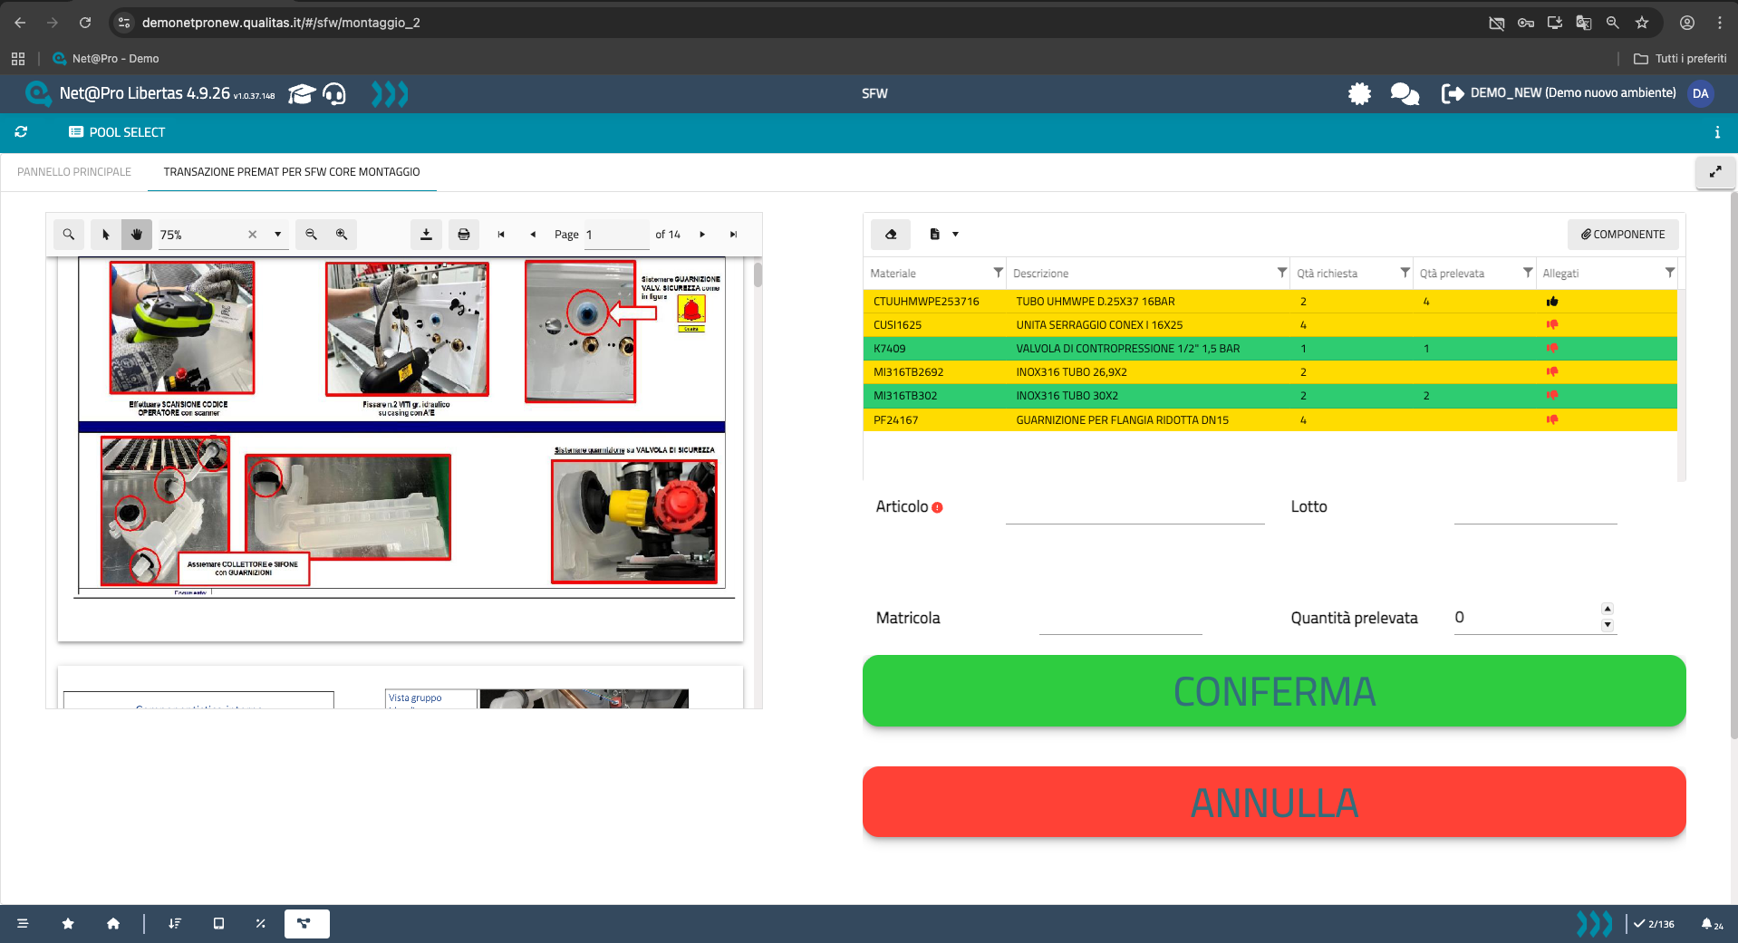Click the expand fullscreen arrows icon
The image size is (1738, 943).
pyautogui.click(x=1714, y=171)
